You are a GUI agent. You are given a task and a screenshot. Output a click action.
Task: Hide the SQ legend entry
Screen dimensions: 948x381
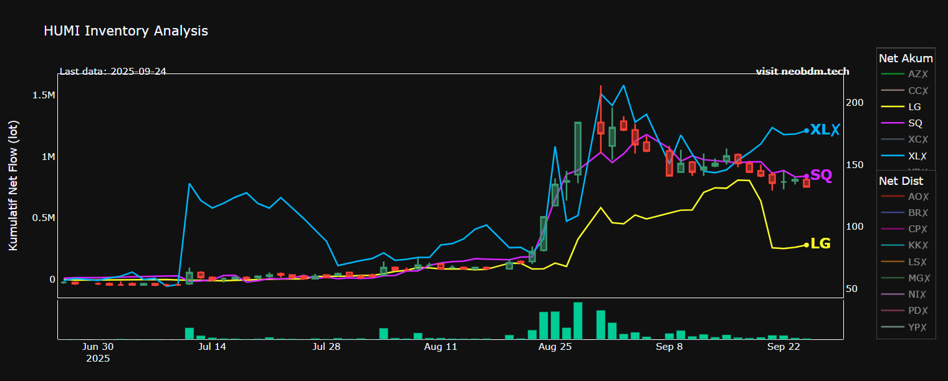[914, 123]
